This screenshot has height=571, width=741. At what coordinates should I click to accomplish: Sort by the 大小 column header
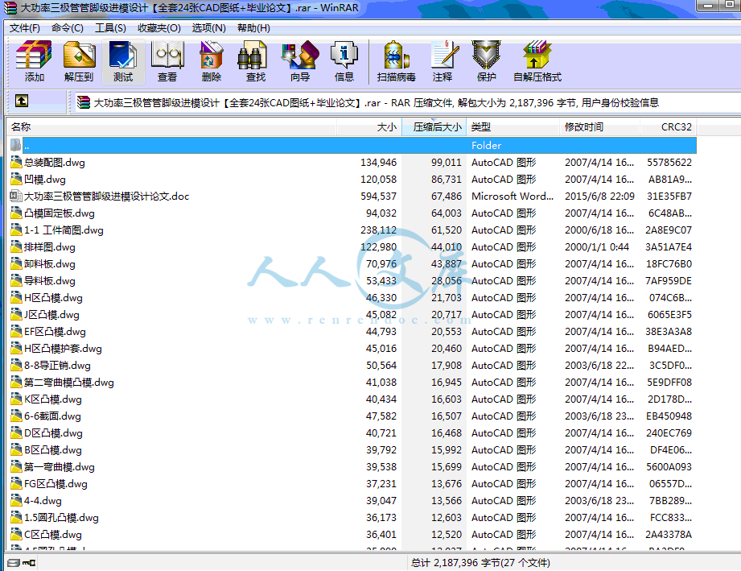pyautogui.click(x=369, y=126)
